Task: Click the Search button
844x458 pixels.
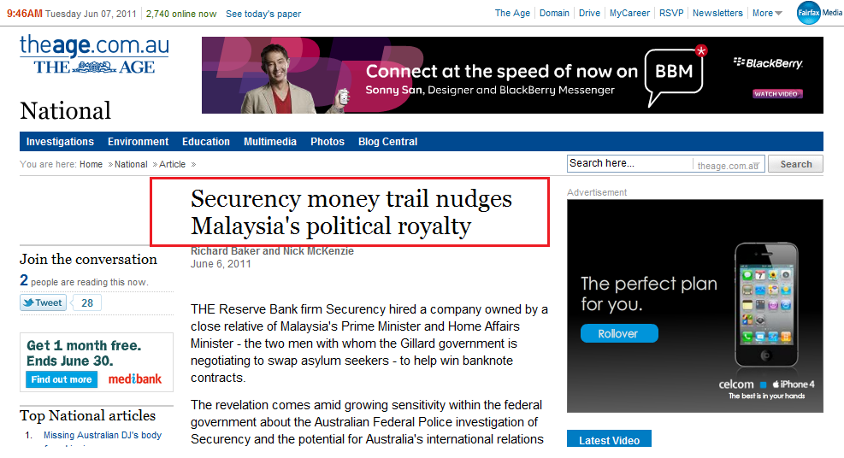Action: point(795,164)
